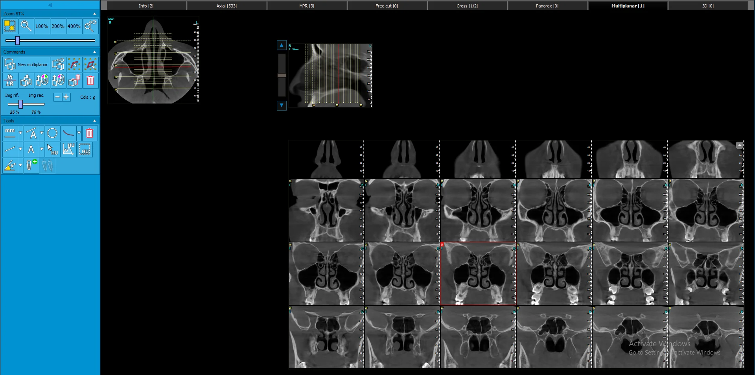Click the Img rif./Img rec. slider handle
The width and height of the screenshot is (755, 375).
20,104
